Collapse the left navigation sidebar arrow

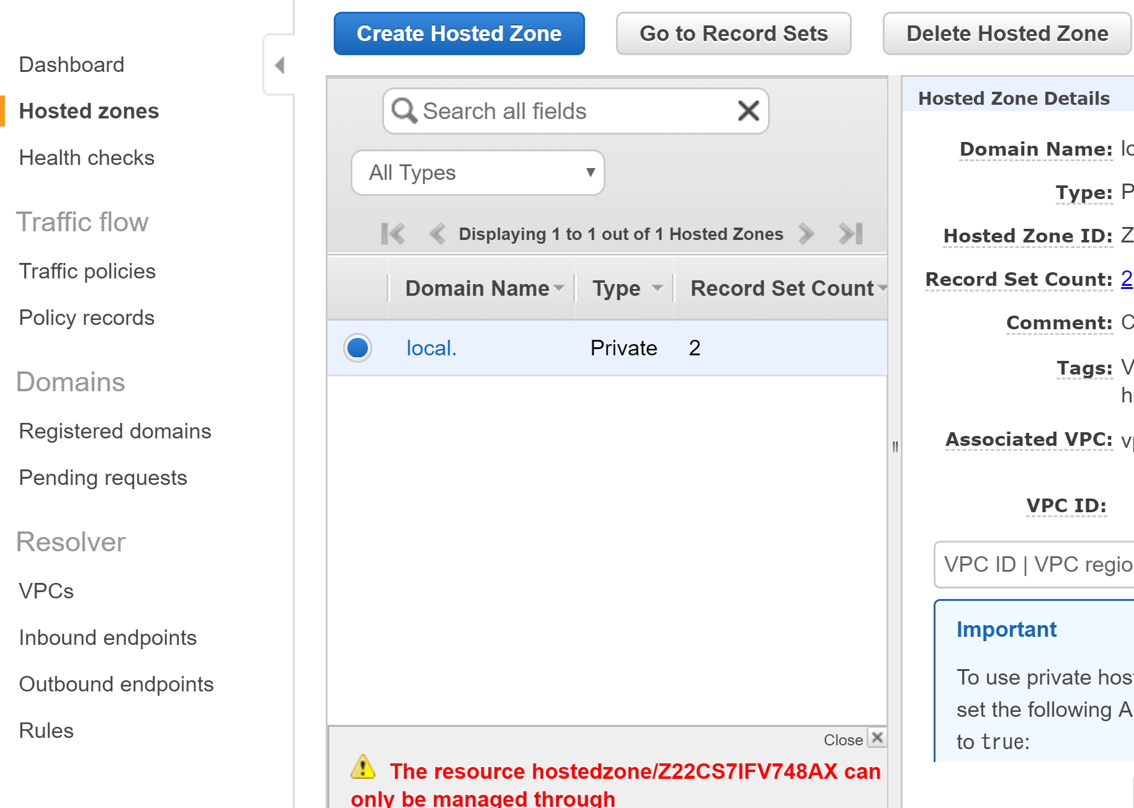point(280,65)
